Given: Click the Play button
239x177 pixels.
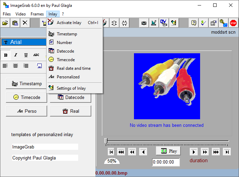Looking at the screenshot, I should (168, 151).
